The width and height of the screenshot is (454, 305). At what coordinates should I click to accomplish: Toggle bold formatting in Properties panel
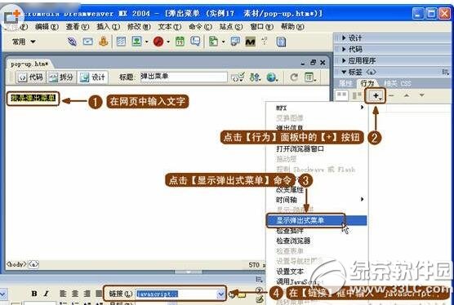34,294
